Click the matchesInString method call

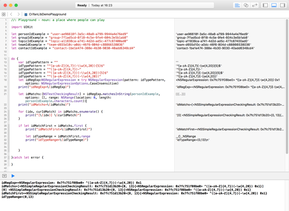coord(116,94)
